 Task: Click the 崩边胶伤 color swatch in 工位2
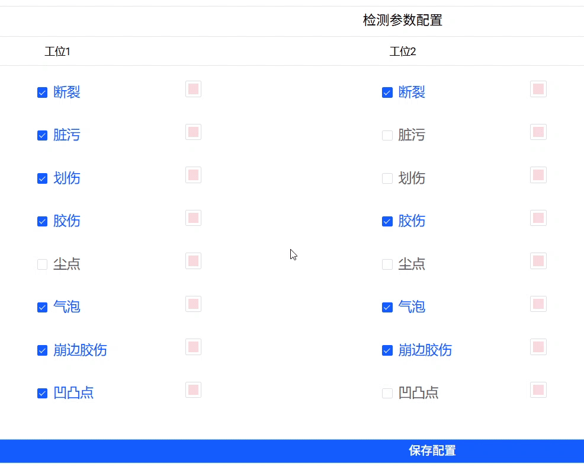pos(538,347)
